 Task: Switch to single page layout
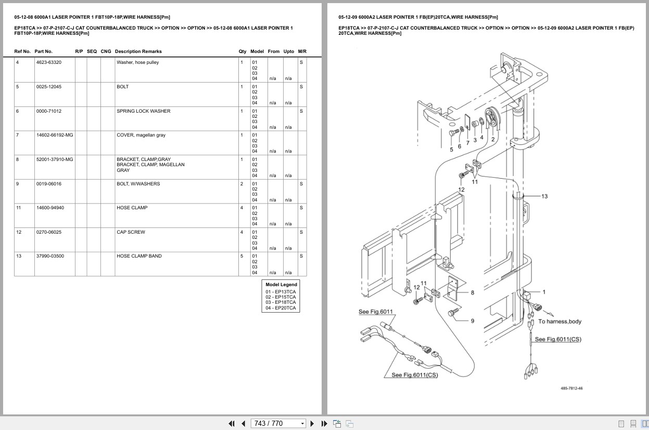click(x=621, y=423)
